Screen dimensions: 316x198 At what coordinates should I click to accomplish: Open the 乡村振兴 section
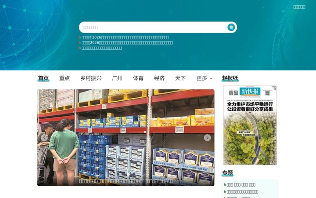click(x=91, y=78)
